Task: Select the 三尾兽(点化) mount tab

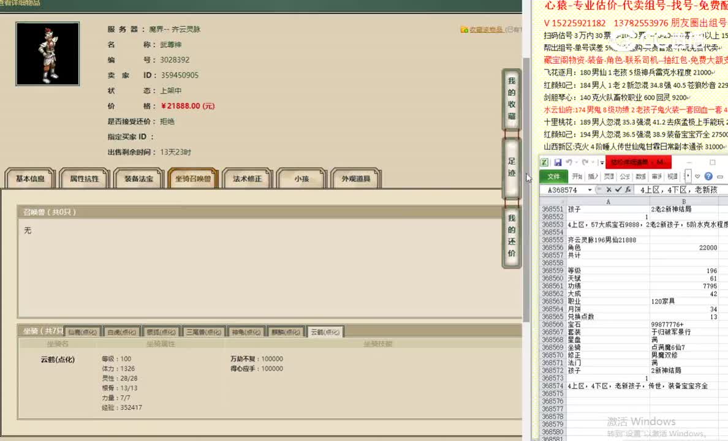Action: coord(203,332)
